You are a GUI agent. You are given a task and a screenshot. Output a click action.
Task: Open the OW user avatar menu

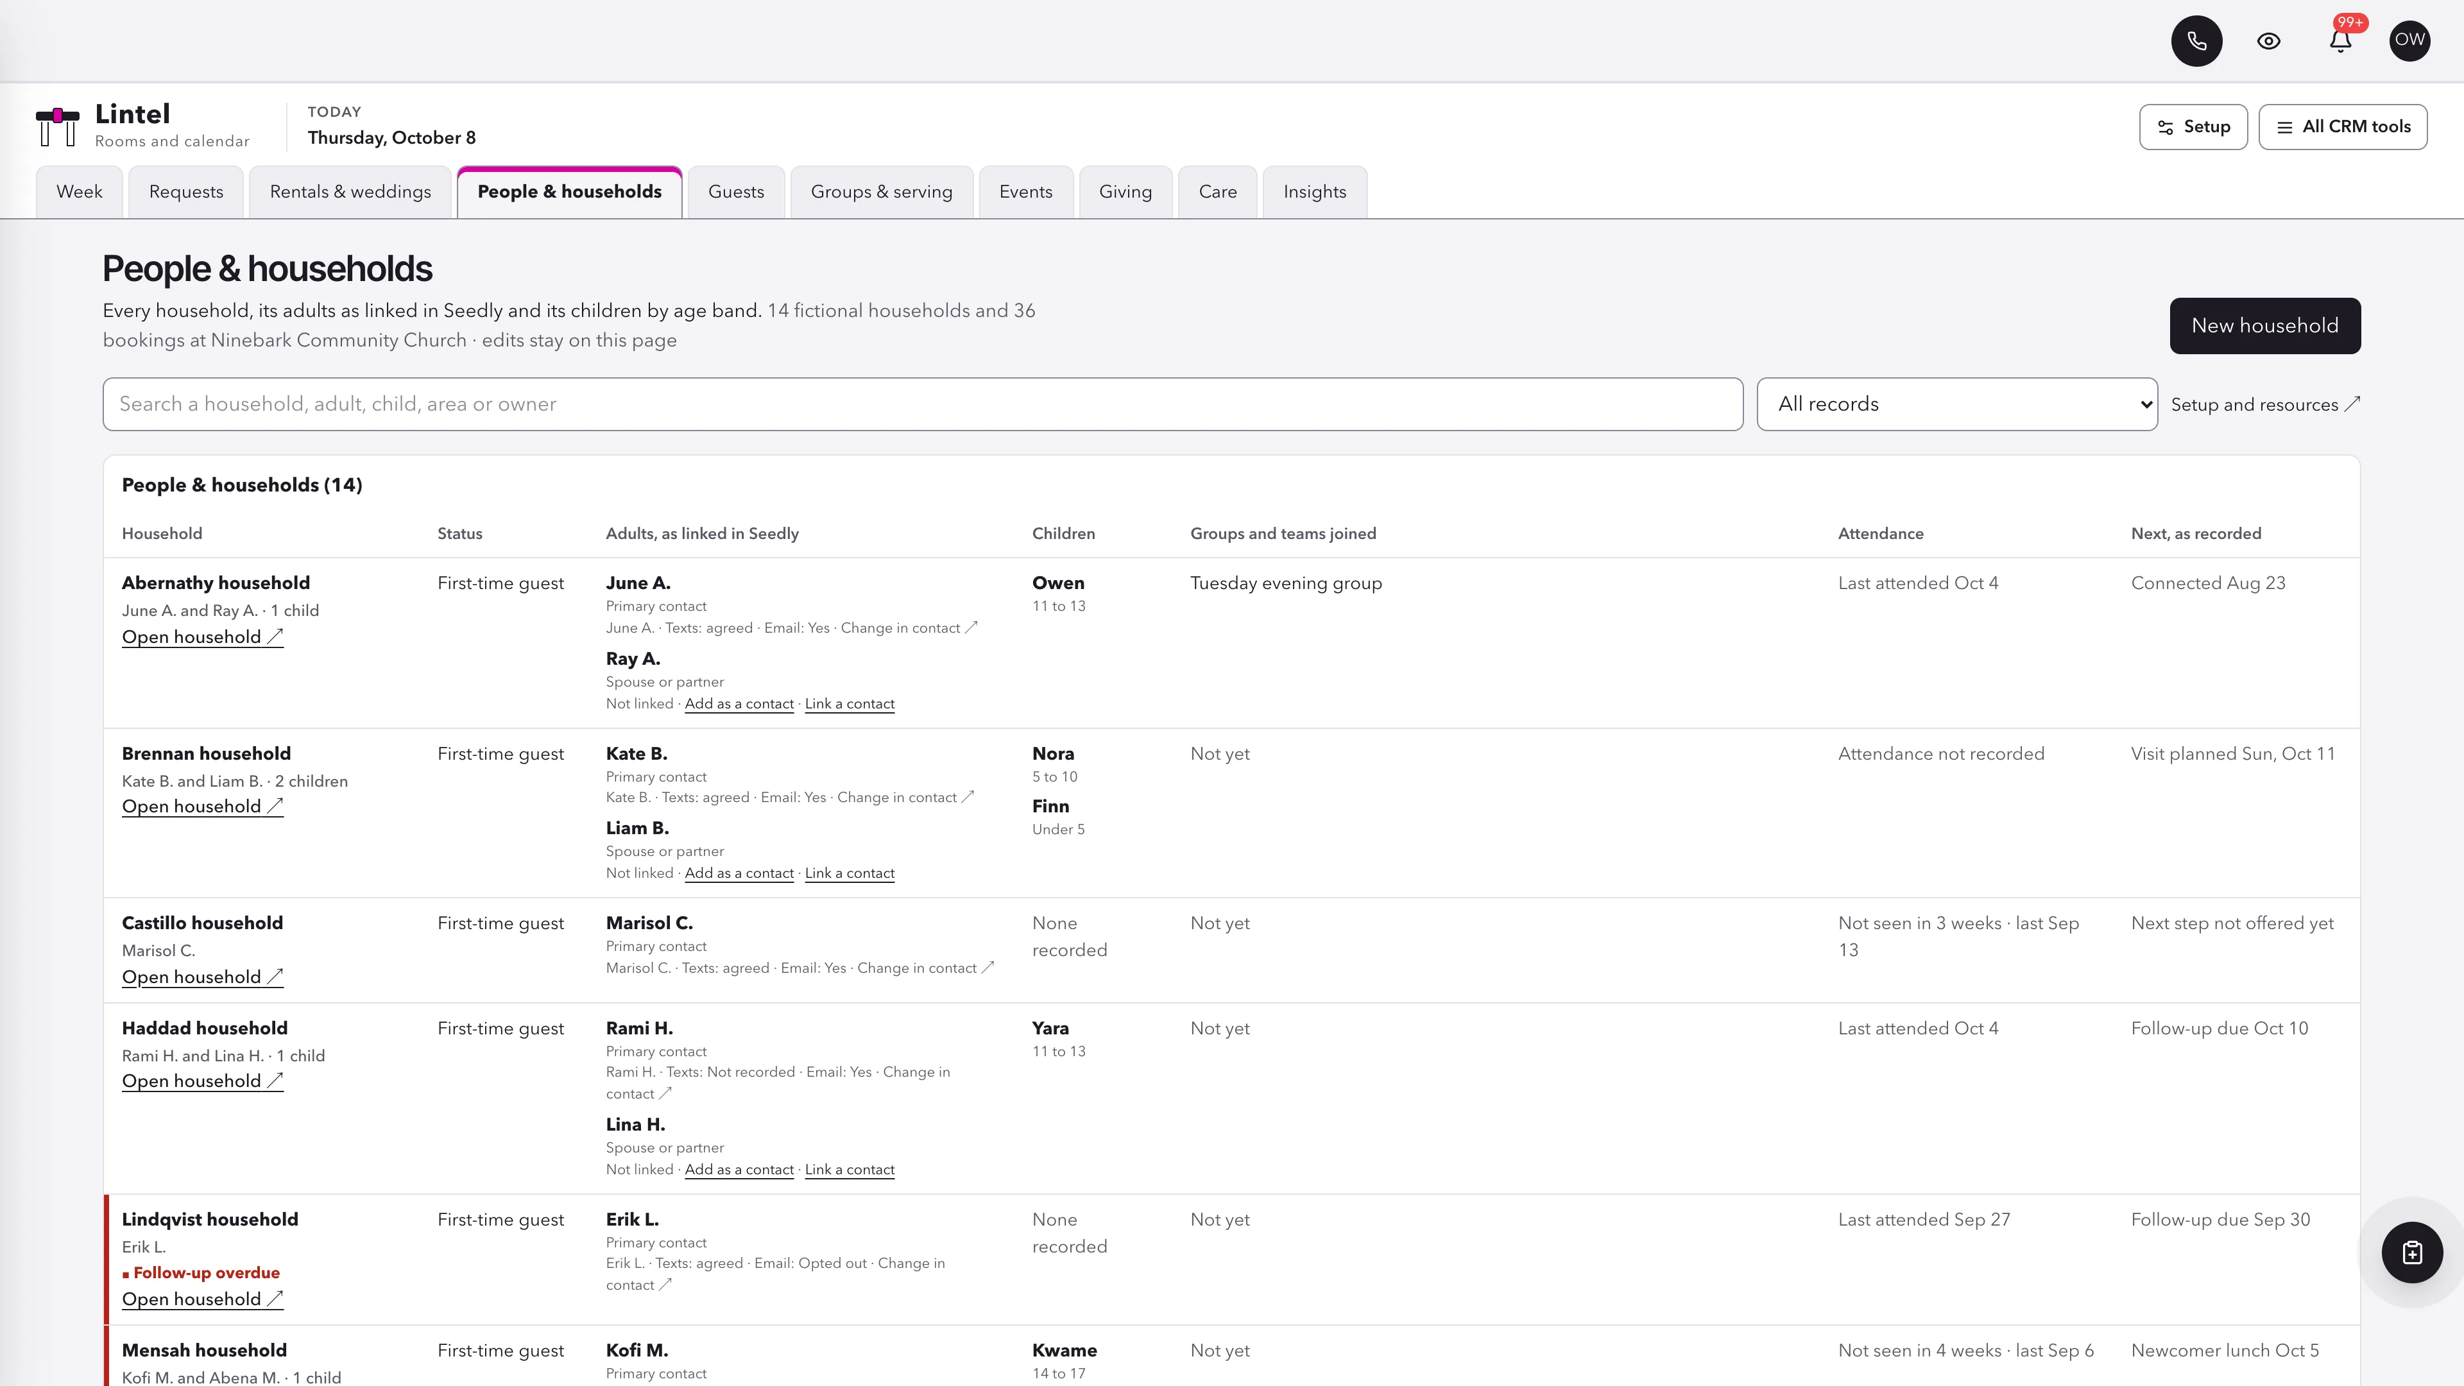click(x=2409, y=41)
